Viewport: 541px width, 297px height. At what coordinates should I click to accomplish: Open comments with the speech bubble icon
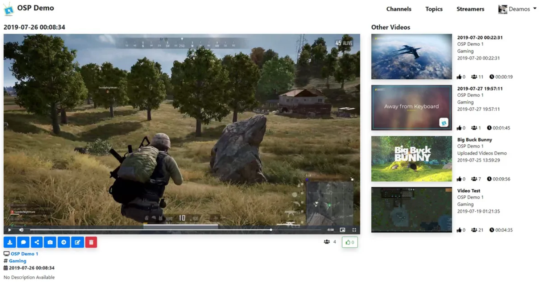23,242
